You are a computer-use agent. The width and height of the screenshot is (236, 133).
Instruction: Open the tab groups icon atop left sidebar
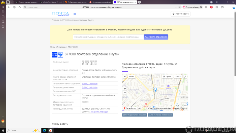point(3,7)
